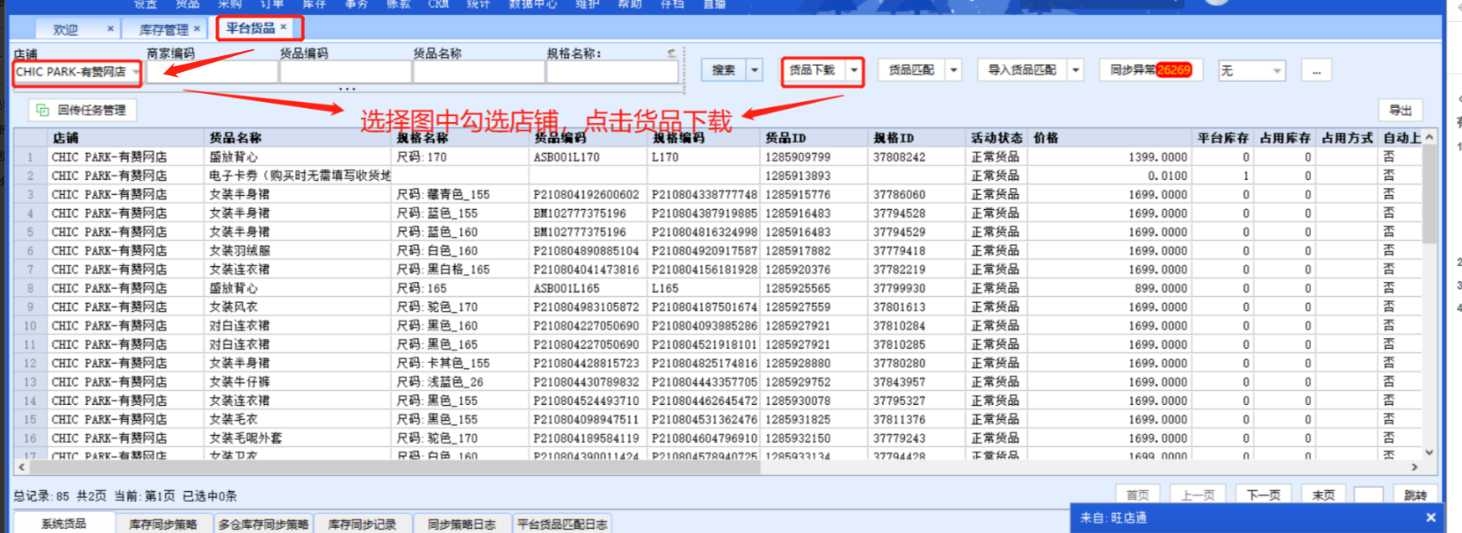Click the 回传任务管理 icon button

click(x=82, y=110)
